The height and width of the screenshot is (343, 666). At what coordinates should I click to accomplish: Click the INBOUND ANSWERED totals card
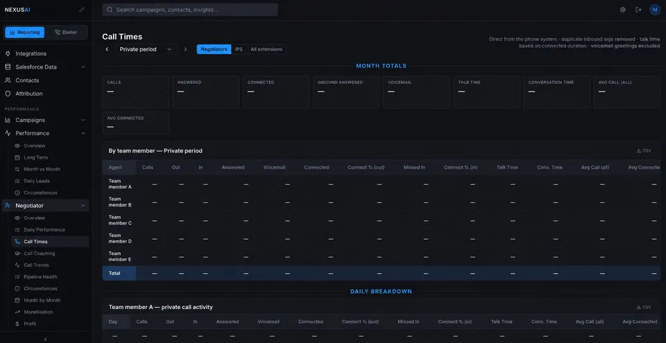pos(346,92)
